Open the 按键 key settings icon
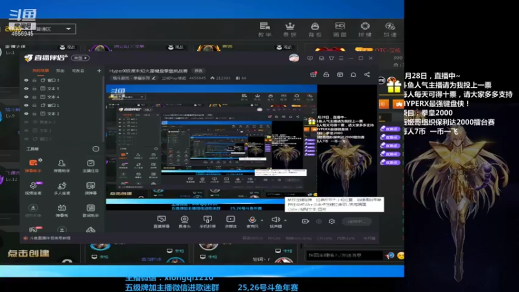The height and width of the screenshot is (292, 519). pos(365,29)
